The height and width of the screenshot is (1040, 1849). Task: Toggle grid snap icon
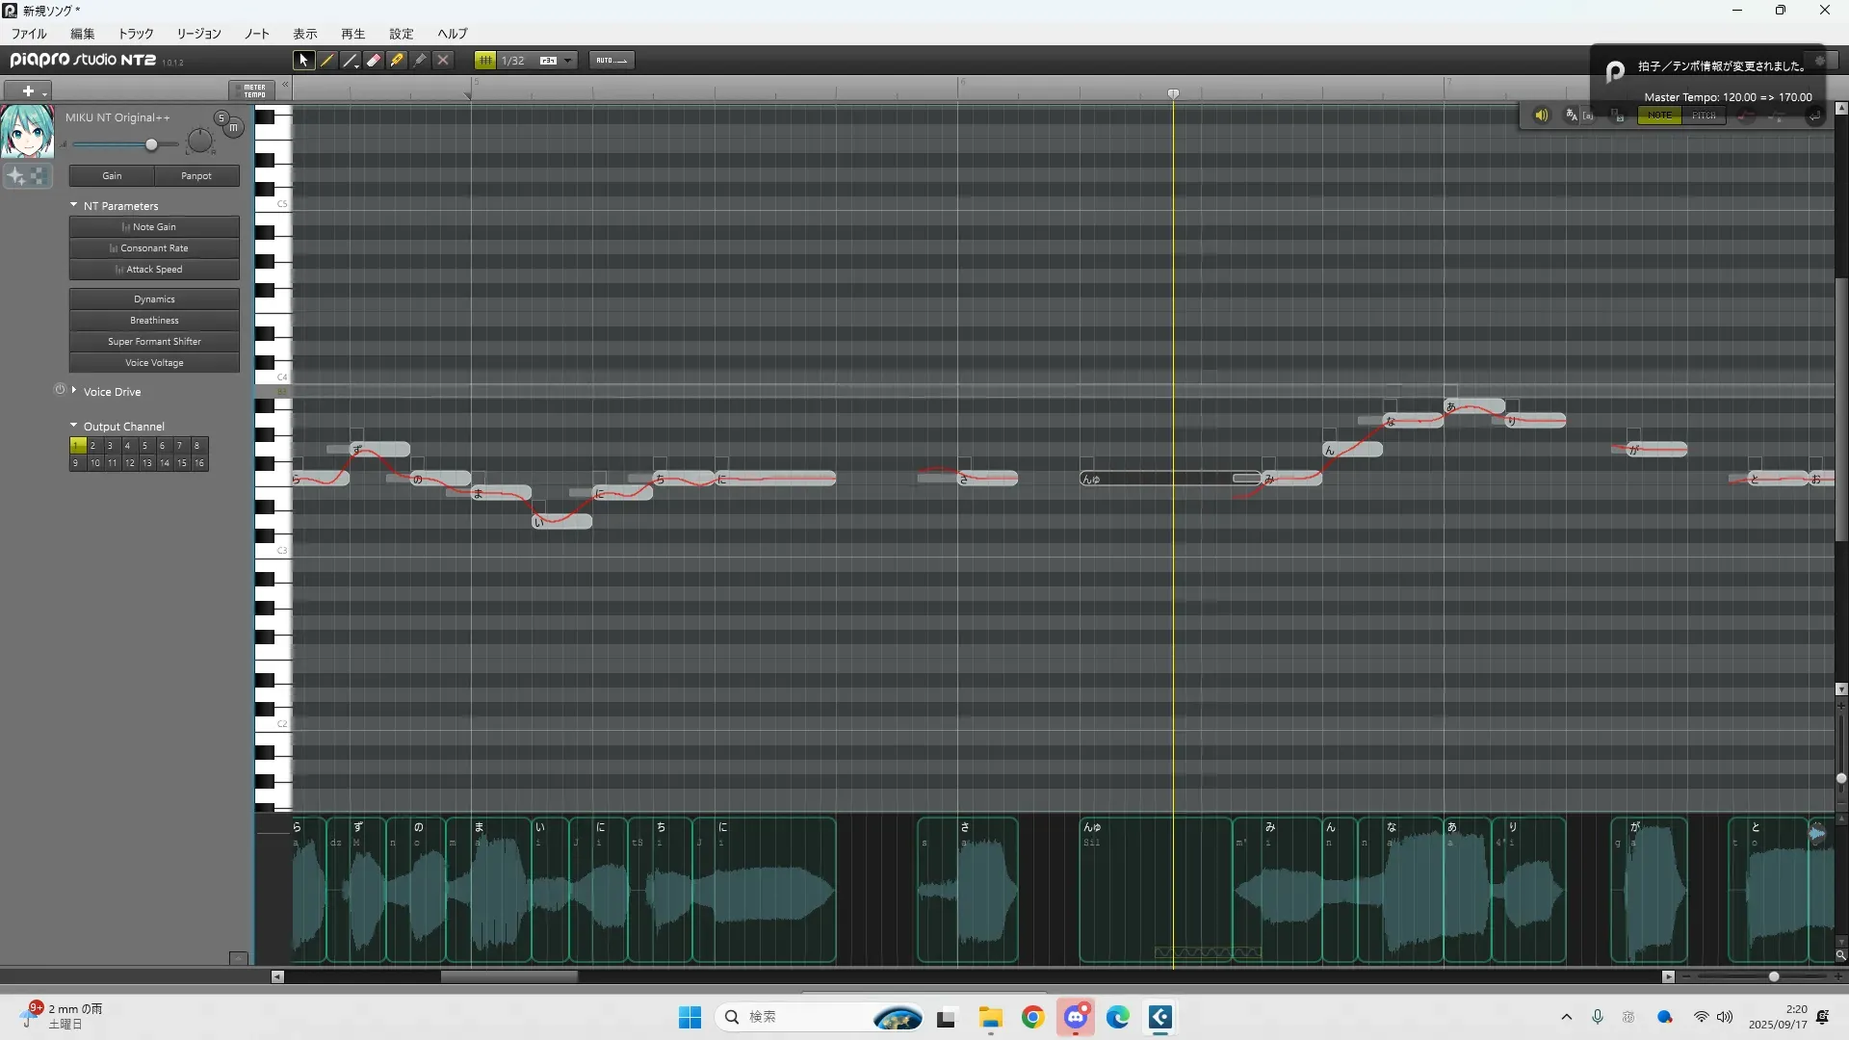click(x=485, y=60)
